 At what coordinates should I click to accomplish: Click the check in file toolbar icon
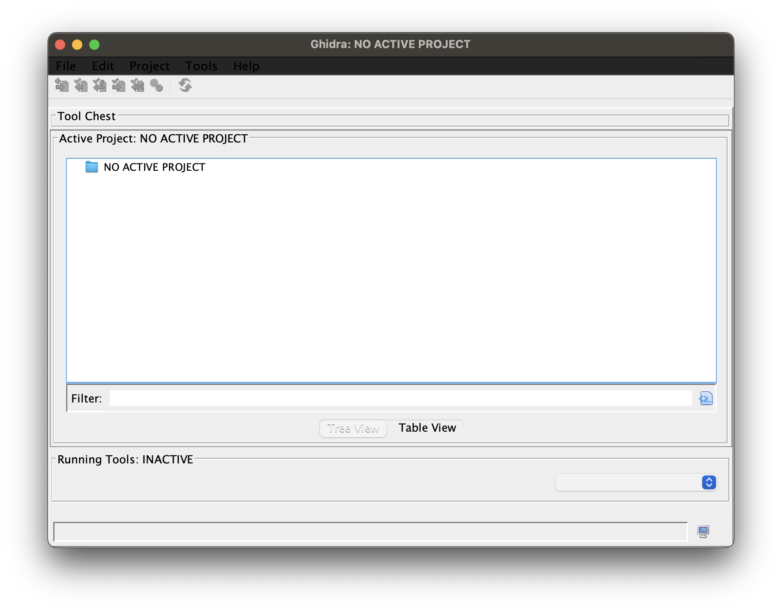click(x=119, y=86)
